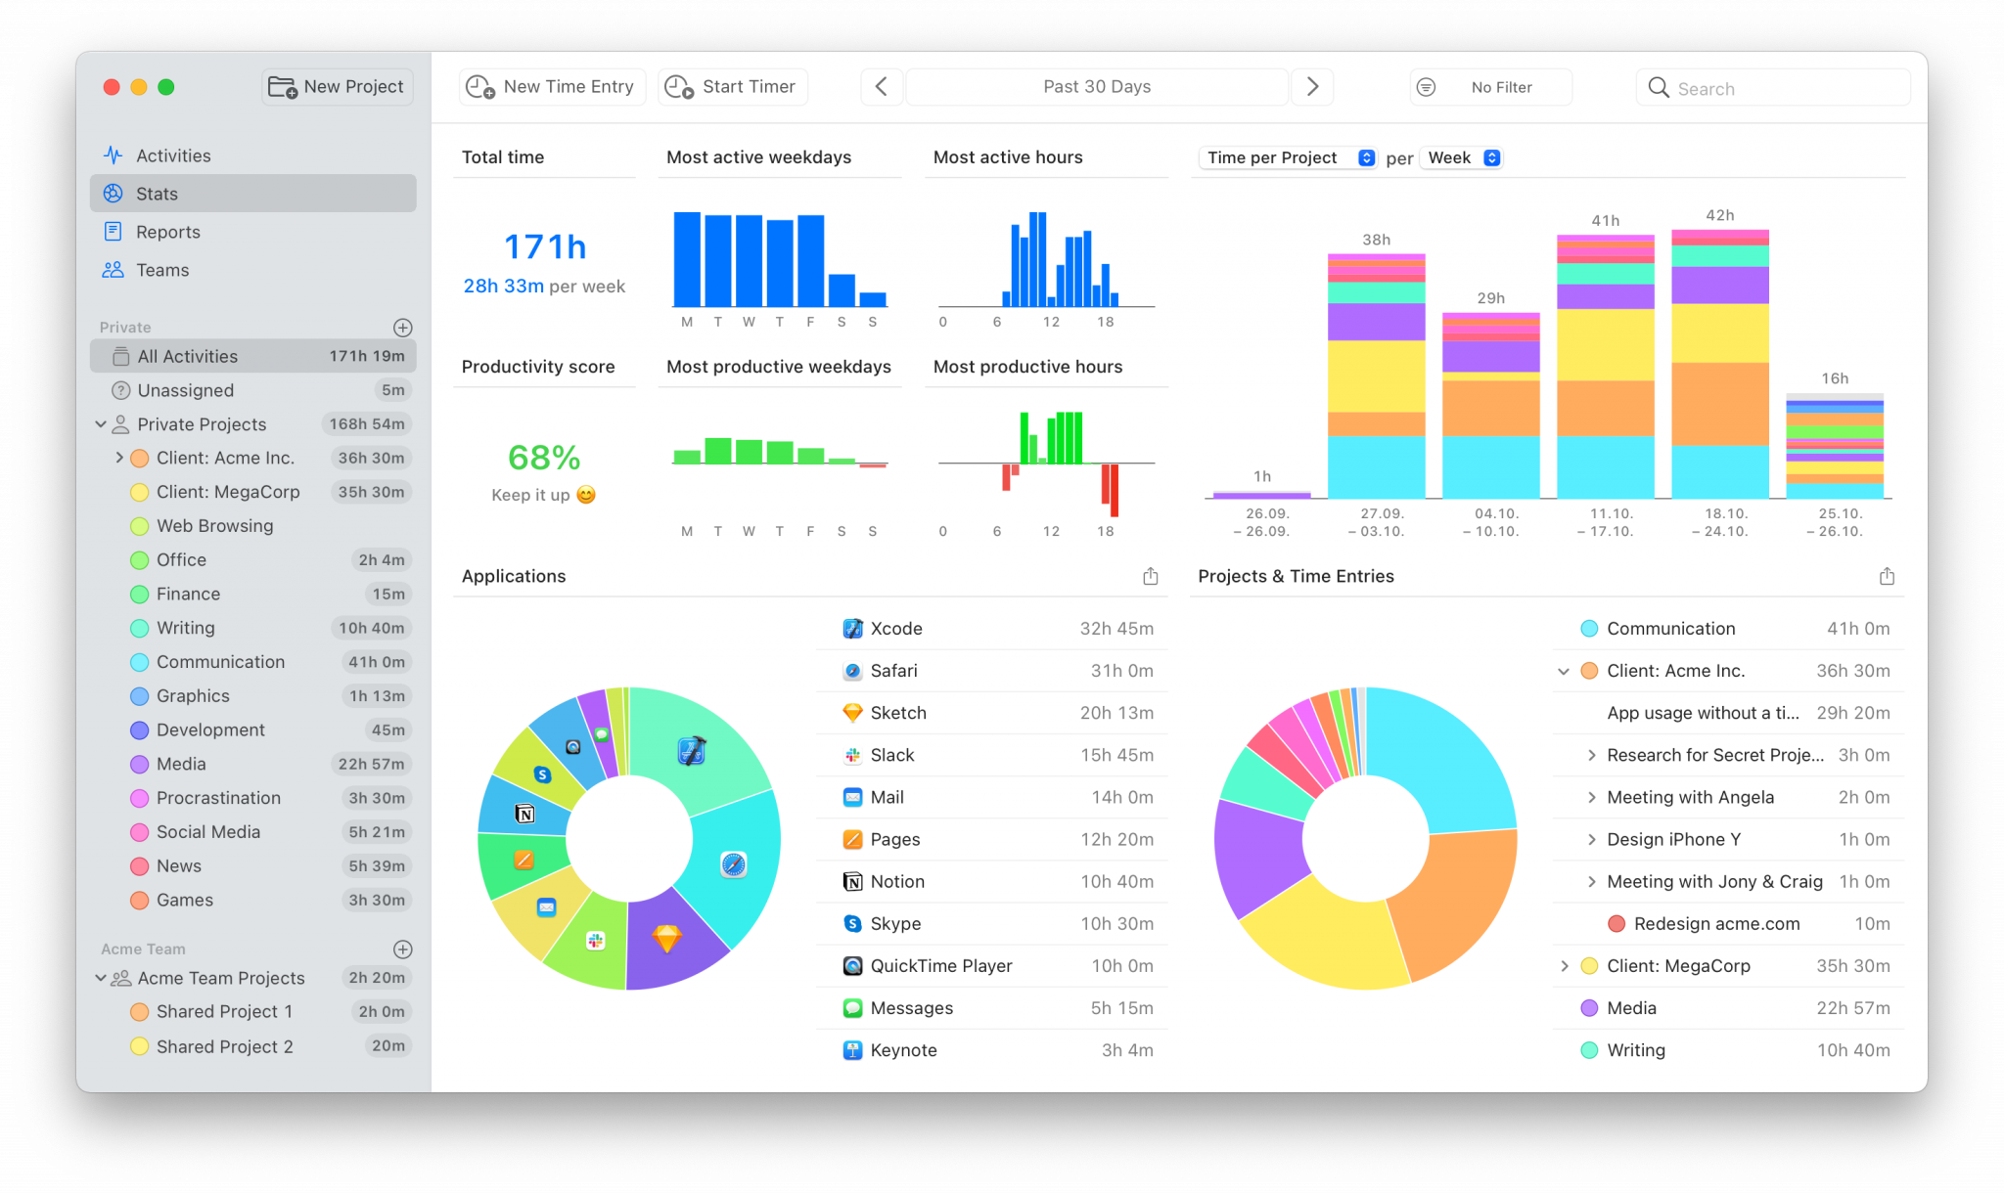Viewport: 2004px width, 1193px height.
Task: Add a new private project with the plus icon
Action: tap(403, 327)
